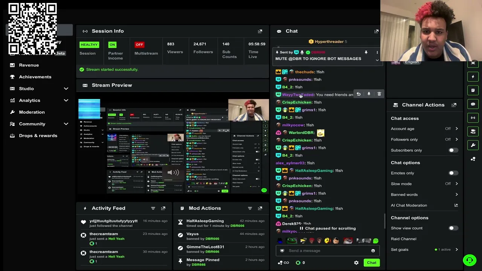Toggle Show view count
Screen dimensions: 482x271
pyautogui.click(x=453, y=228)
